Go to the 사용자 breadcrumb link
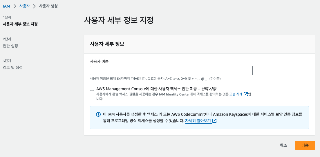Image resolution: width=320 pixels, height=157 pixels. 24,6
